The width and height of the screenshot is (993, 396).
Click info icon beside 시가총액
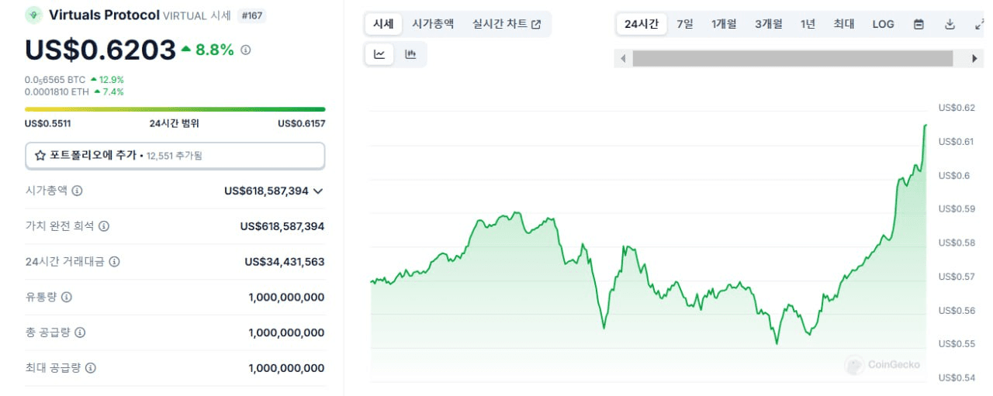77,191
